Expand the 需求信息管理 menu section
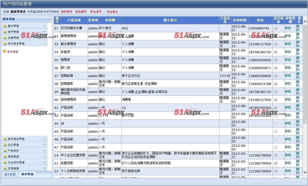The image size is (308, 186). click(x=45, y=139)
